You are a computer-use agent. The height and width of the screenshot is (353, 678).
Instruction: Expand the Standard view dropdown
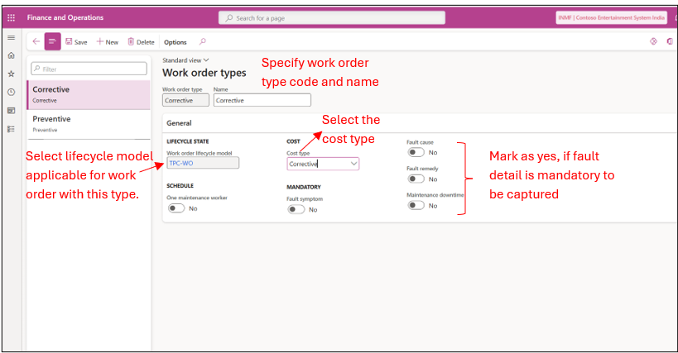[x=185, y=60]
